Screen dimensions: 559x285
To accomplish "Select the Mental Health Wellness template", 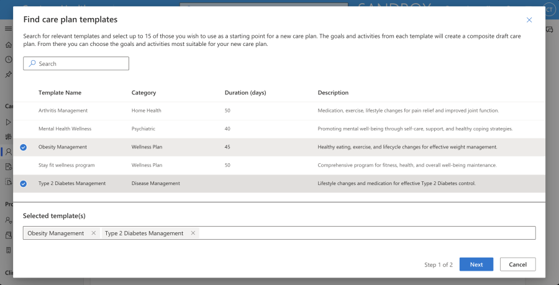I will tap(65, 129).
